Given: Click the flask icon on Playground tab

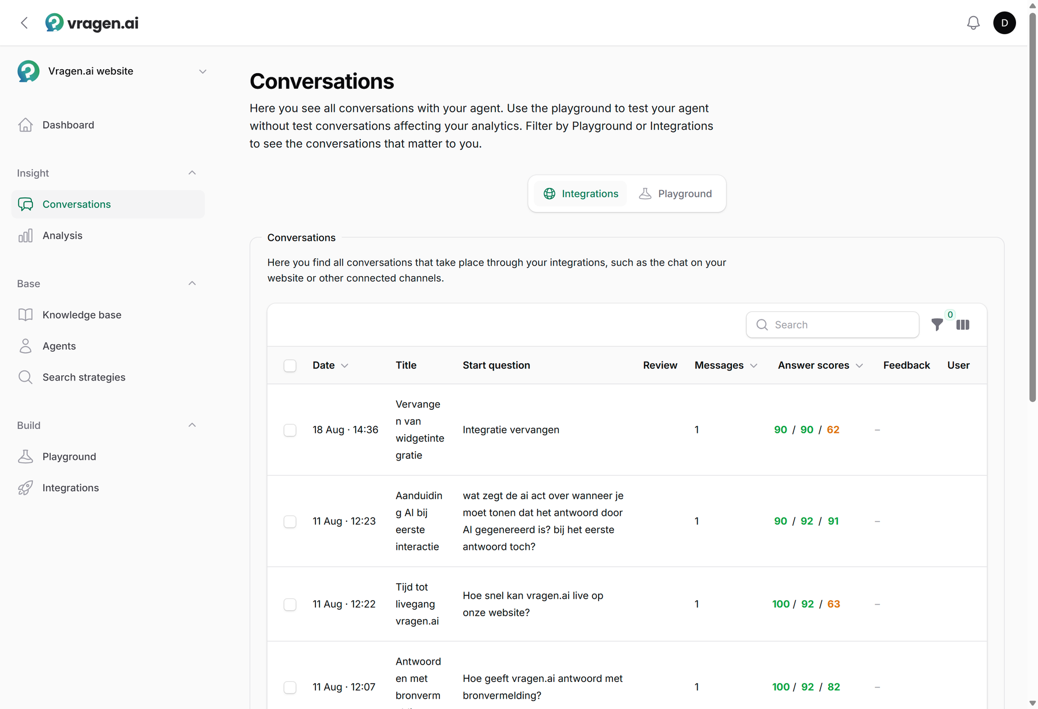Looking at the screenshot, I should point(645,194).
